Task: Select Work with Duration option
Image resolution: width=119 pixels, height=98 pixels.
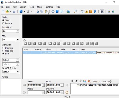Action: tap(3, 48)
